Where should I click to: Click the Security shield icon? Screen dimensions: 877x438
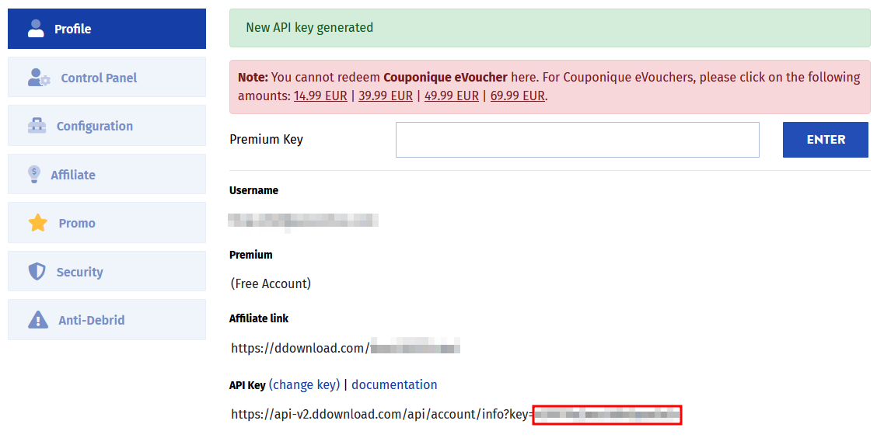click(x=37, y=272)
